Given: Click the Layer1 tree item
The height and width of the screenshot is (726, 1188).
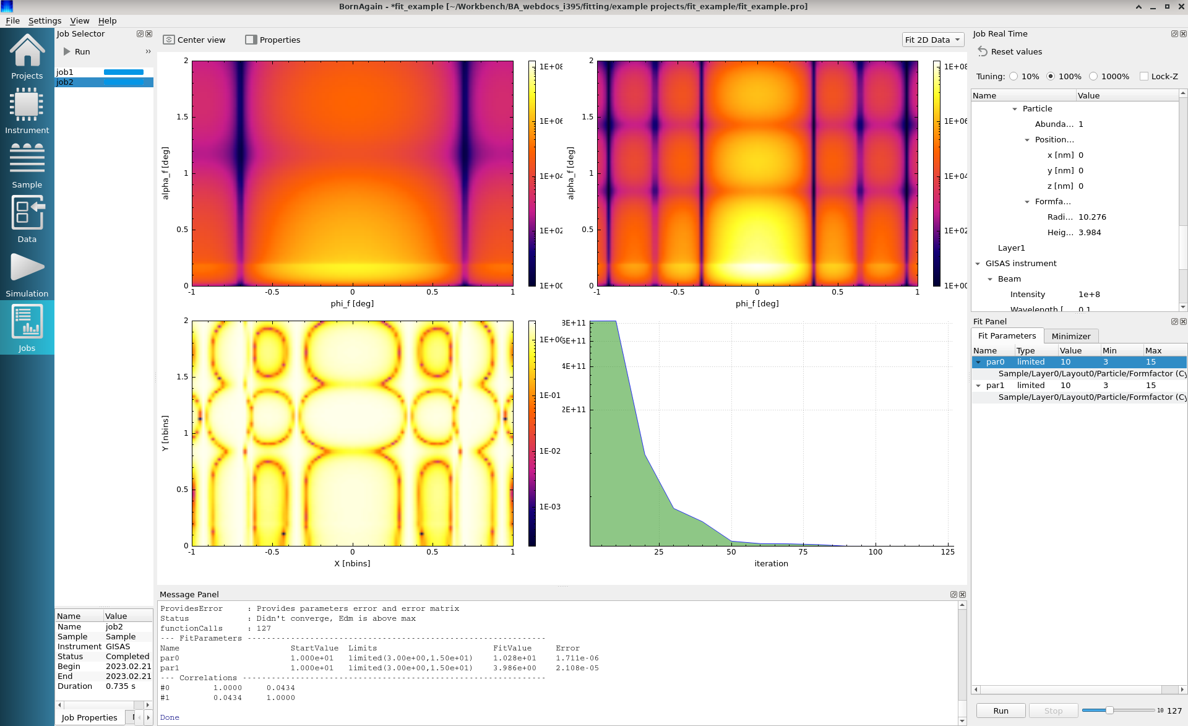Looking at the screenshot, I should 1011,248.
